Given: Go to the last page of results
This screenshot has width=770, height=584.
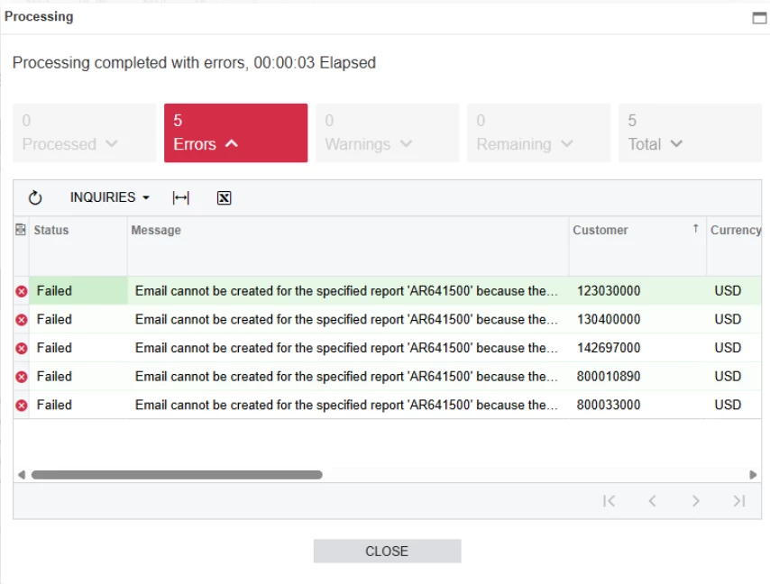Looking at the screenshot, I should 739,501.
